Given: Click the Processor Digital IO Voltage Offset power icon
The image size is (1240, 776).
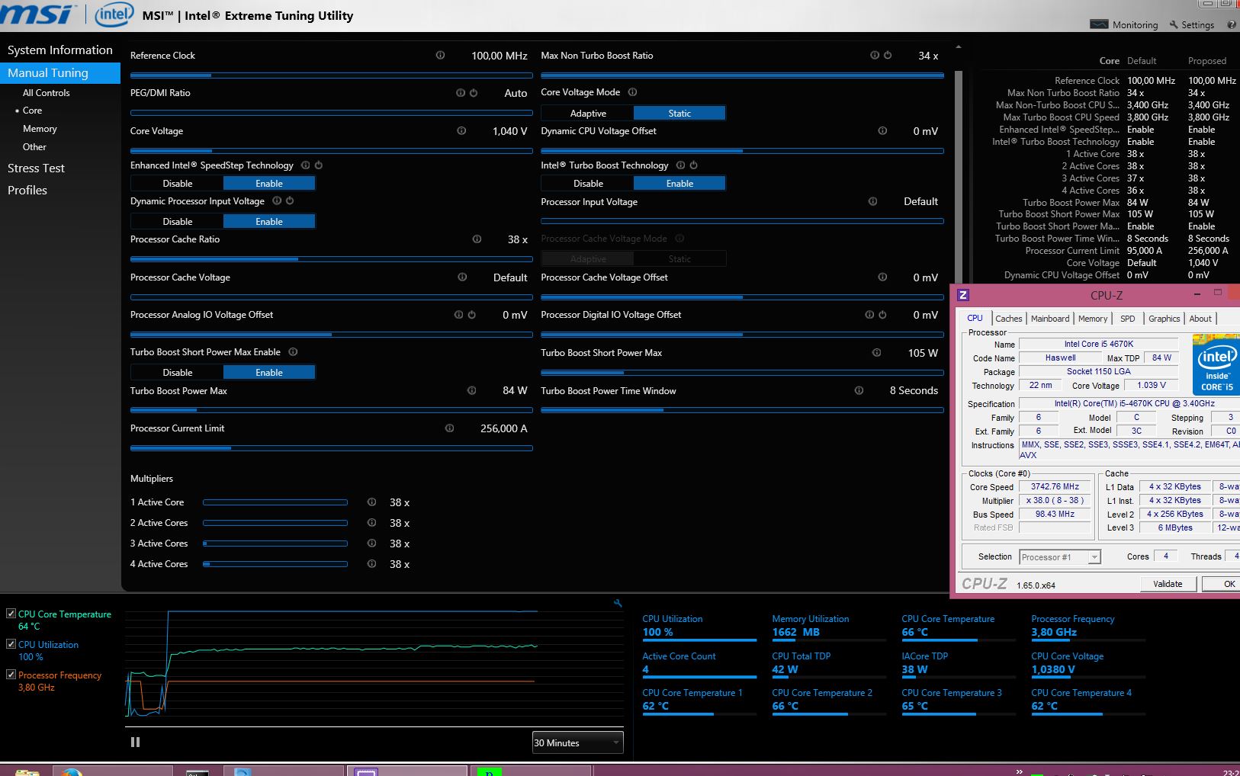Looking at the screenshot, I should [882, 314].
